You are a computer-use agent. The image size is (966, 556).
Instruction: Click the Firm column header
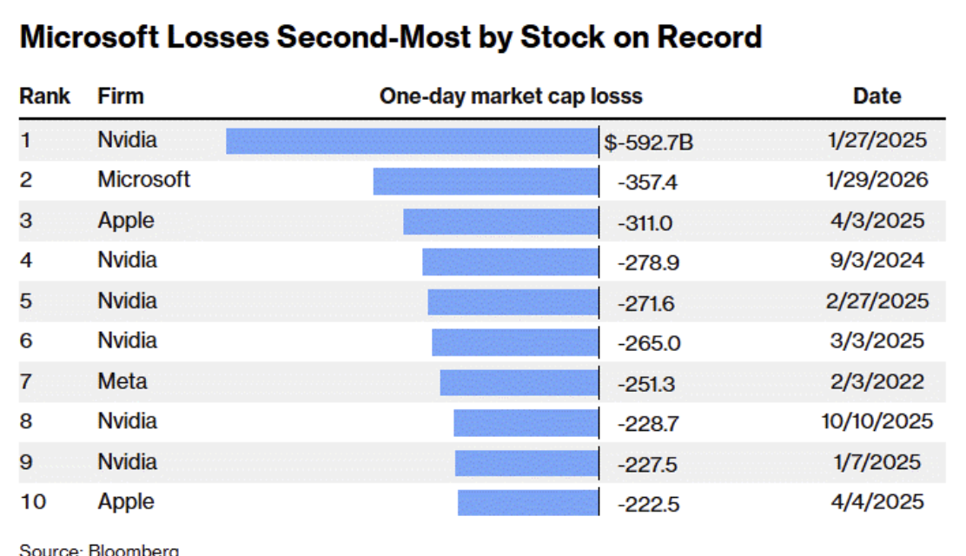(x=121, y=96)
